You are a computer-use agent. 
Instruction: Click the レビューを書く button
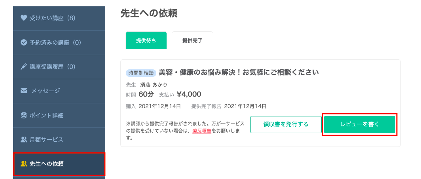click(360, 124)
